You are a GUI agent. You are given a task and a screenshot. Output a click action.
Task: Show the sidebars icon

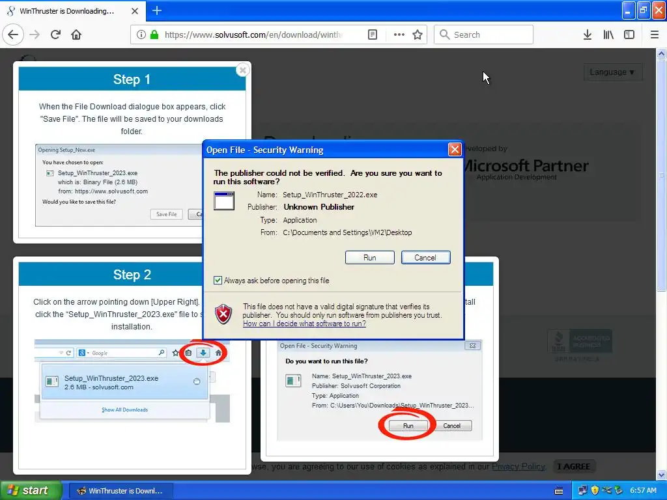(x=629, y=35)
